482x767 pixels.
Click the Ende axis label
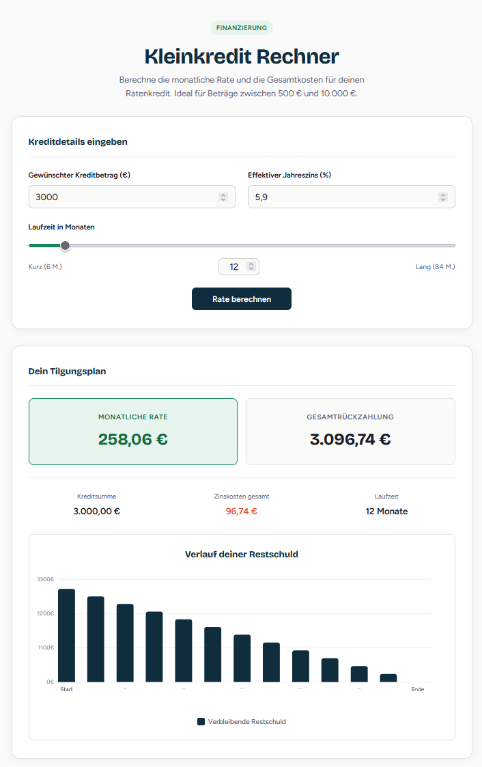point(417,689)
